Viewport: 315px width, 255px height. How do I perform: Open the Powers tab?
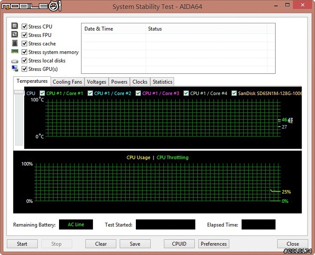click(x=119, y=82)
